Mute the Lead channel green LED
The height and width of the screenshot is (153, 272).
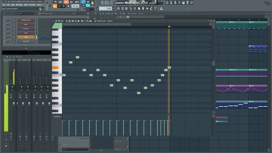(5, 37)
